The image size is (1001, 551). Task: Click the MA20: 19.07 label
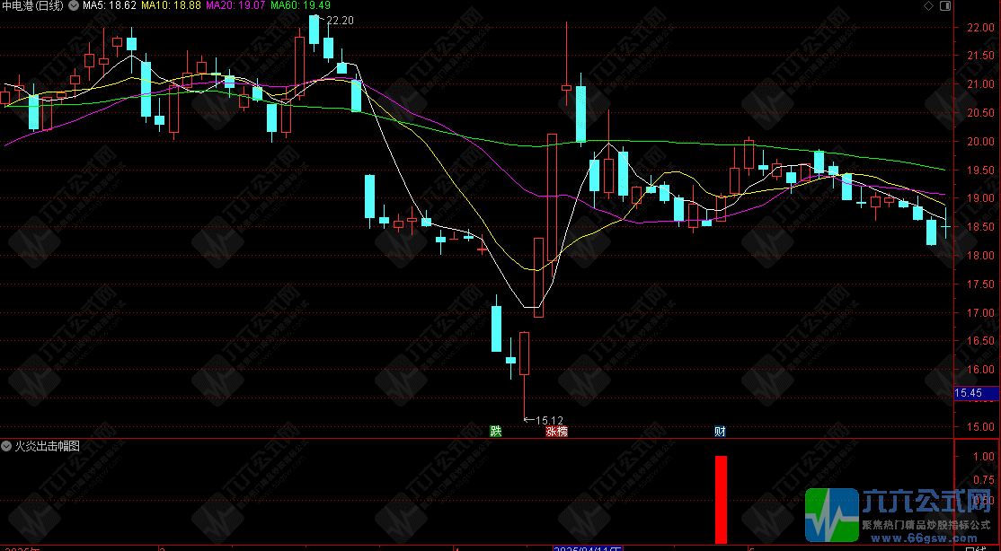(235, 5)
